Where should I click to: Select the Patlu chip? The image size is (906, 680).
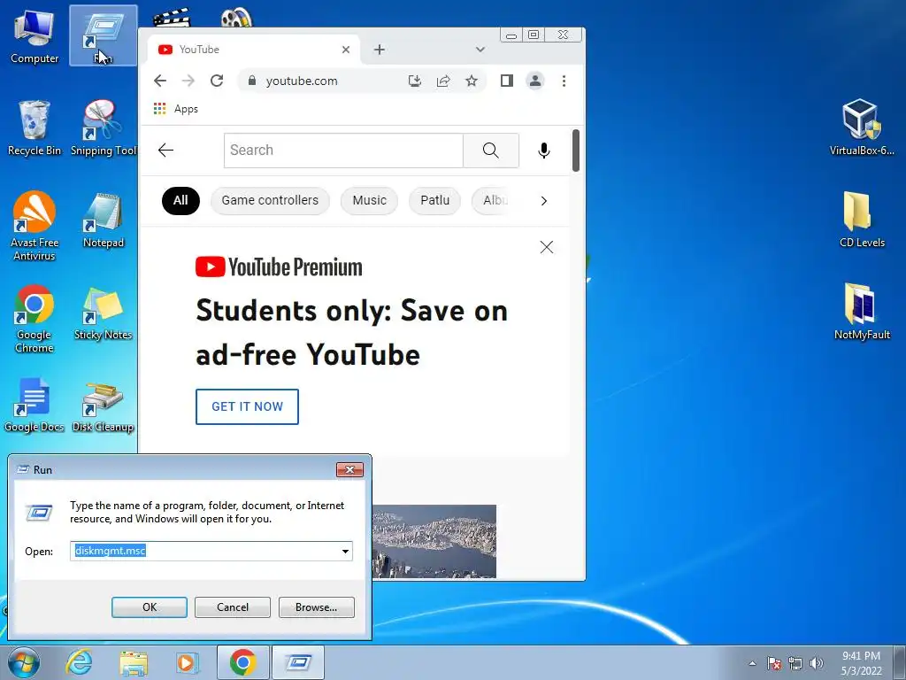coord(434,201)
